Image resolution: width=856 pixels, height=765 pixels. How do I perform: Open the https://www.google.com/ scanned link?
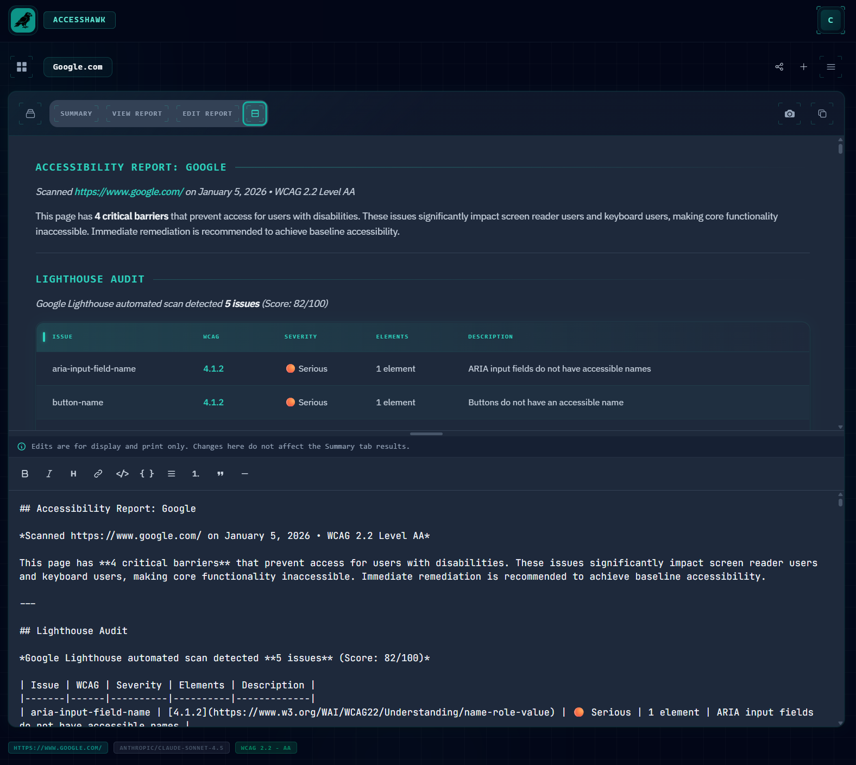click(129, 192)
